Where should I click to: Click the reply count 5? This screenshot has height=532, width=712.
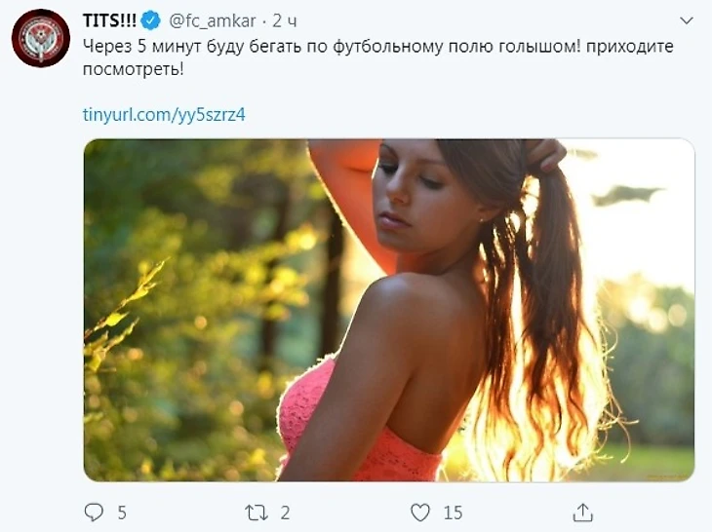[122, 512]
